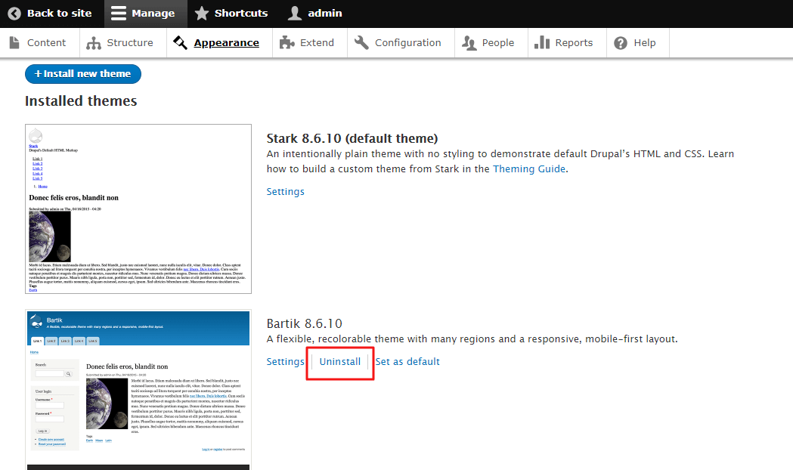Image resolution: width=793 pixels, height=470 pixels.
Task: Click the Bartik theme description text
Action: click(x=472, y=339)
